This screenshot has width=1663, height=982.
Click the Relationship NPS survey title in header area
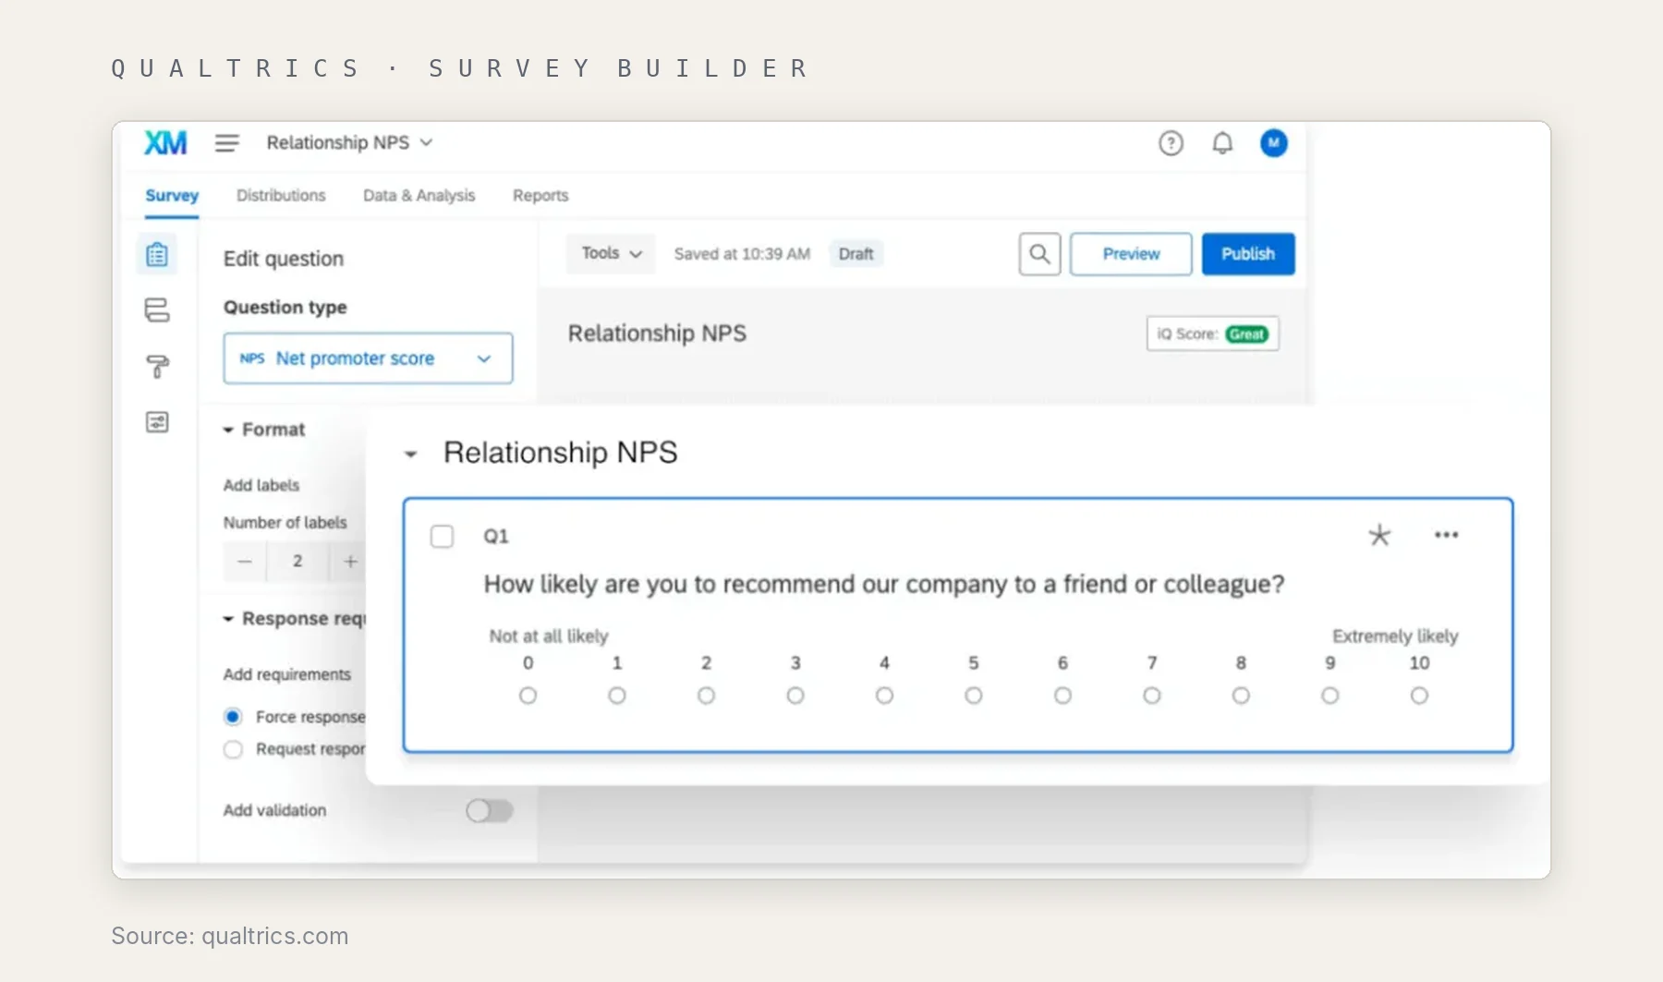point(657,333)
